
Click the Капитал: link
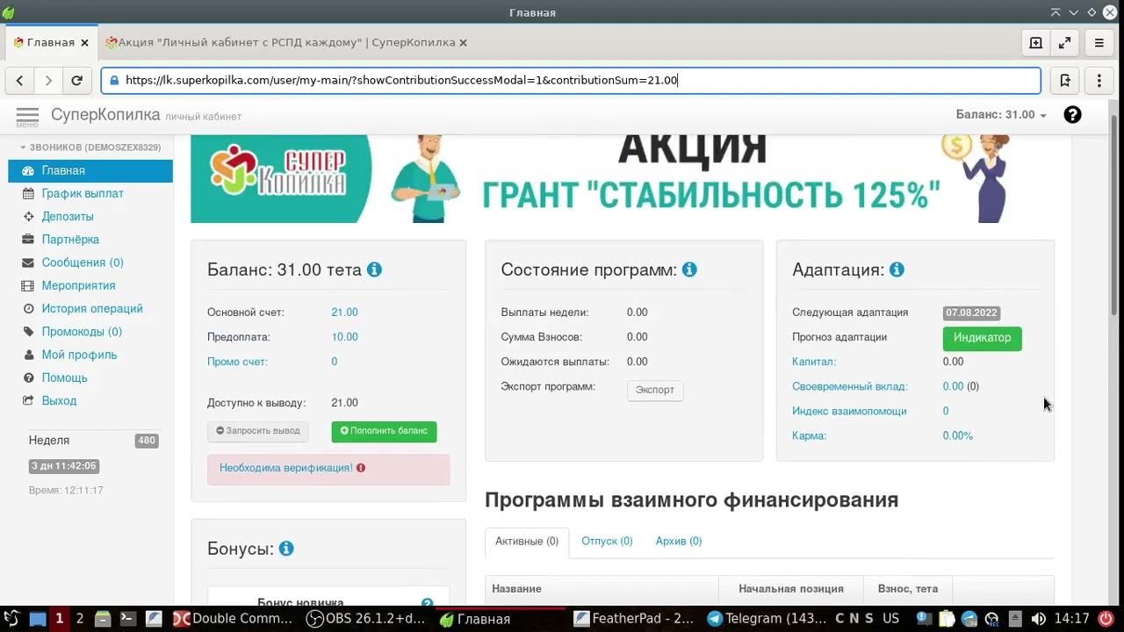(814, 362)
